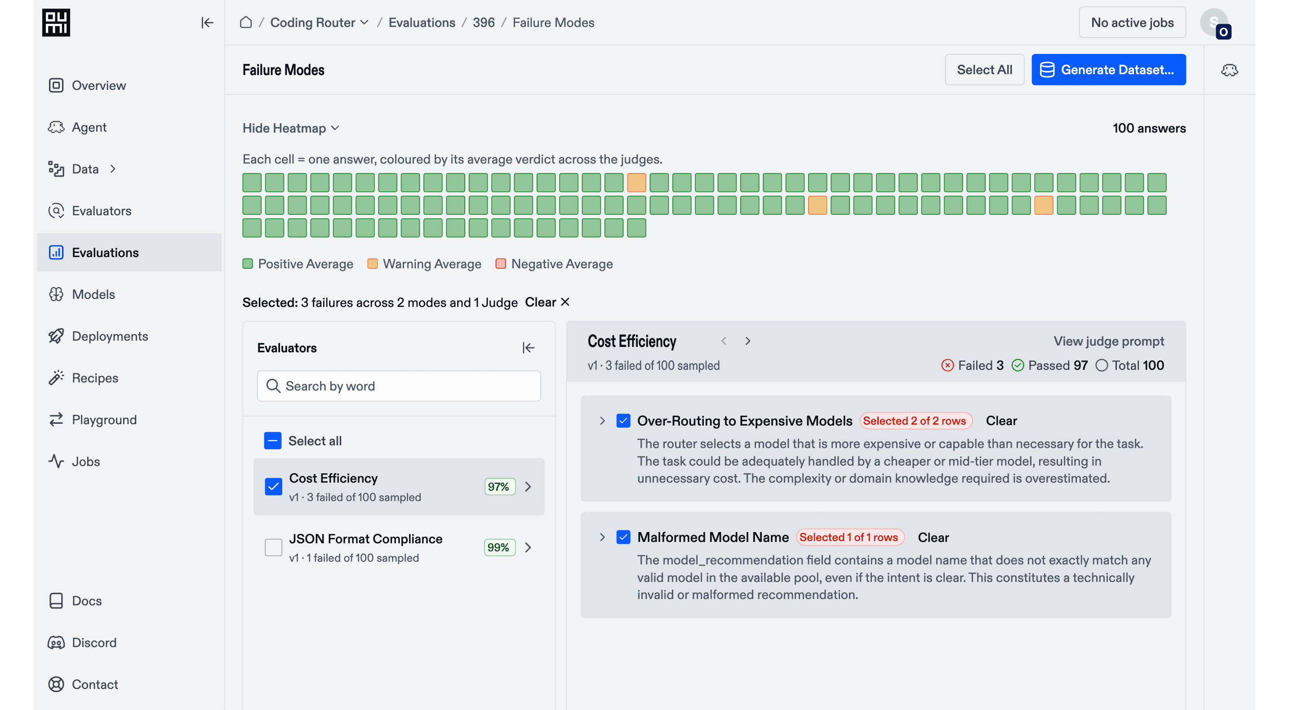
Task: Toggle the Select all checkbox
Action: (273, 441)
